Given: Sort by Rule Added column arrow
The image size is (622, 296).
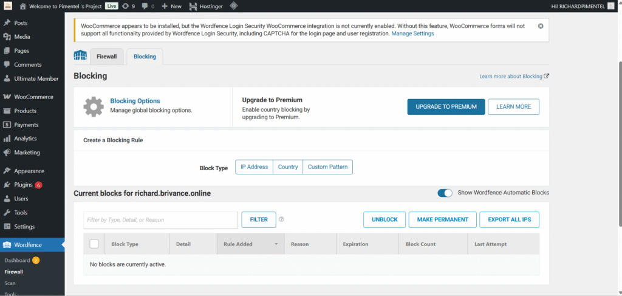Looking at the screenshot, I should click(276, 244).
